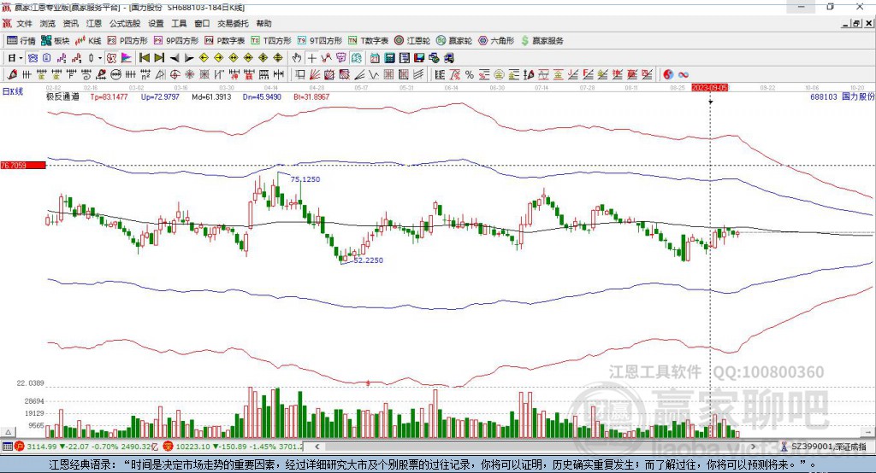Click the floppy disk save icon
The width and height of the screenshot is (876, 473).
[x=419, y=58]
